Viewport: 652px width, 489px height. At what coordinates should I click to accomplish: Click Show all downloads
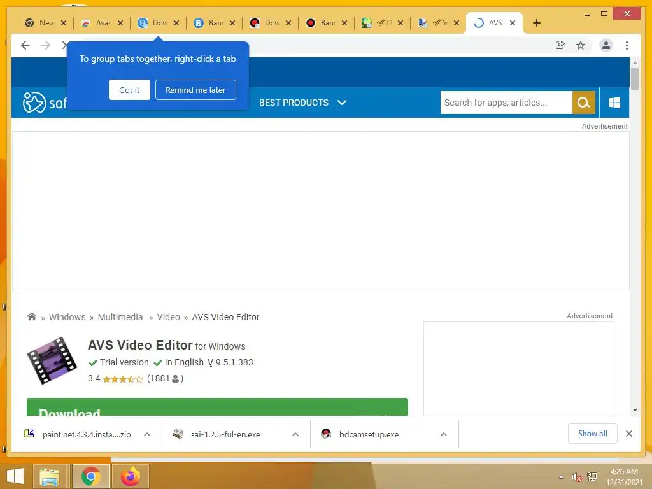(593, 434)
